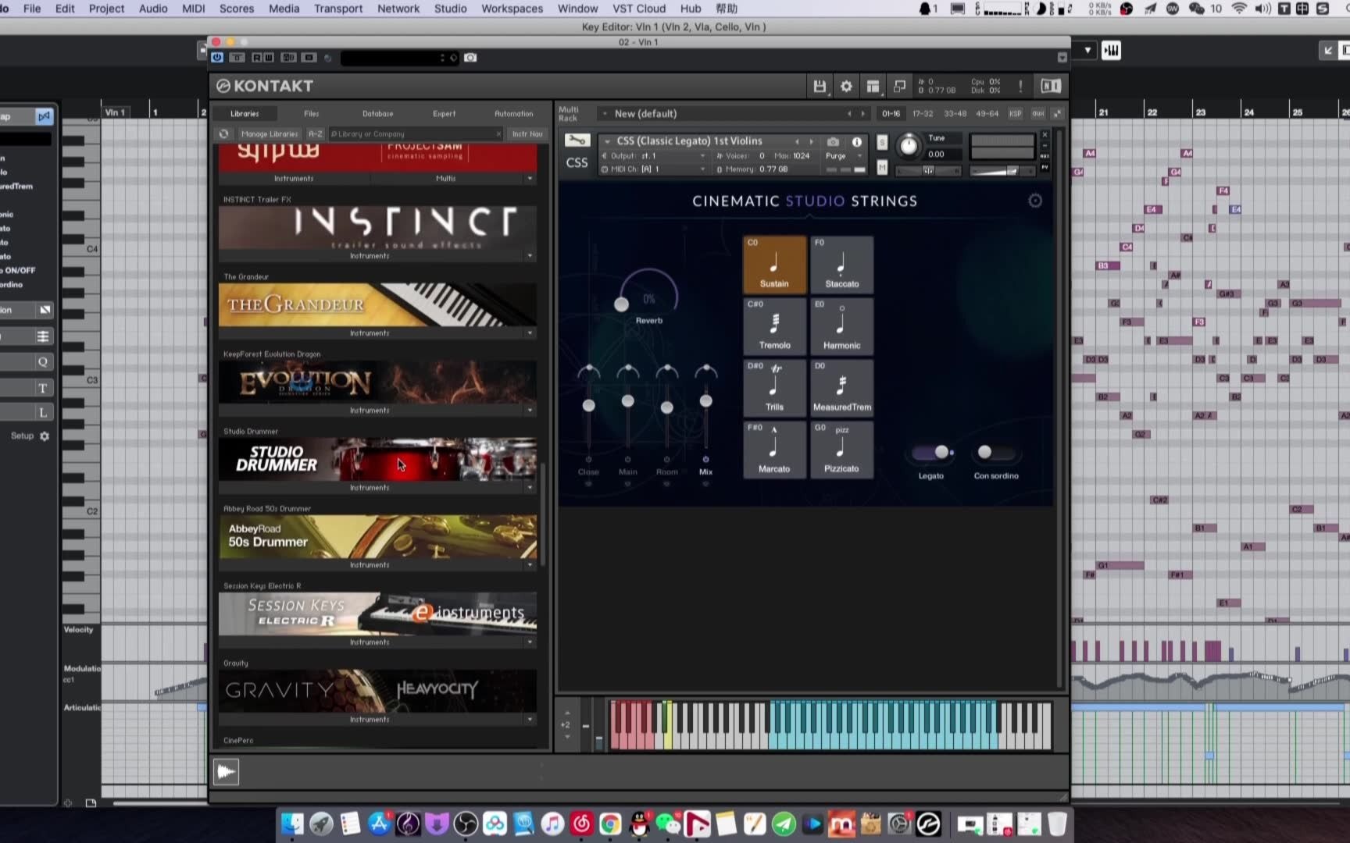Click the KSP script editor button
Viewport: 1350px width, 843px height.
coord(1015,114)
